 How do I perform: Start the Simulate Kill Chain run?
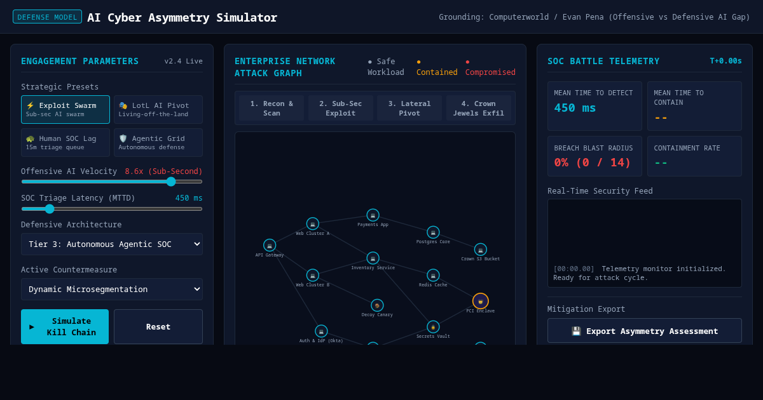[x=65, y=326]
